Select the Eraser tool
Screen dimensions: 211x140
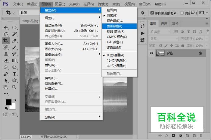6,61
